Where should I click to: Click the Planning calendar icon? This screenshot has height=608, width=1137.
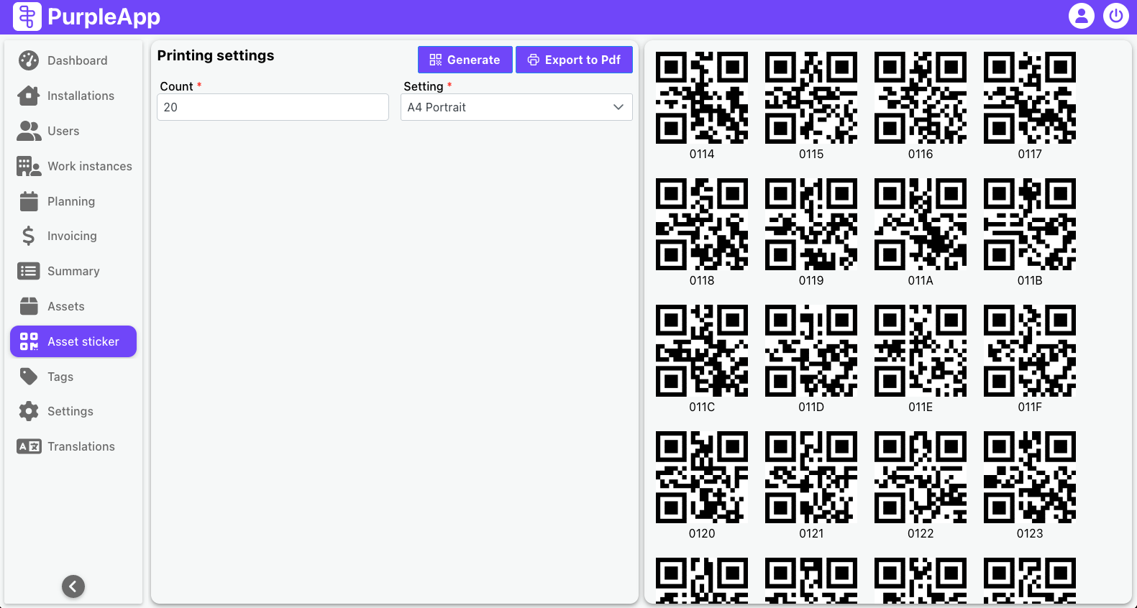point(29,201)
